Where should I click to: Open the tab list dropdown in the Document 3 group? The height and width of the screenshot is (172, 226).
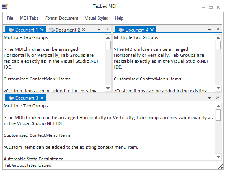tap(209, 98)
